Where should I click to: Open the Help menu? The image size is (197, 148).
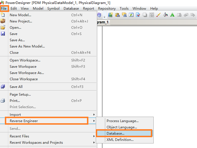pyautogui.click(x=154, y=9)
